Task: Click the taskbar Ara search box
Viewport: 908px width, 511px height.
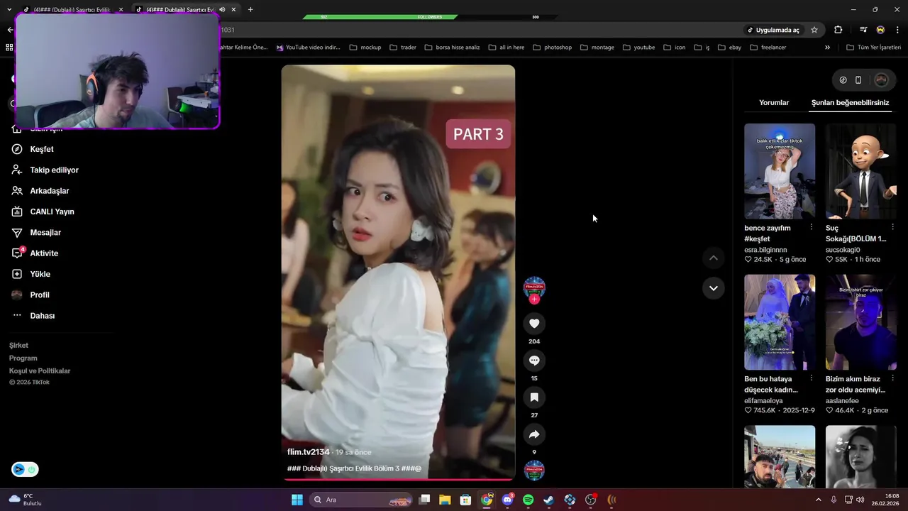Action: pos(361,500)
